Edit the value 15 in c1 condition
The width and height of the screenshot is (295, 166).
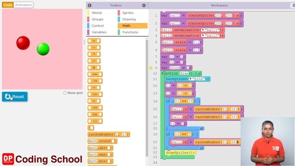(190, 101)
